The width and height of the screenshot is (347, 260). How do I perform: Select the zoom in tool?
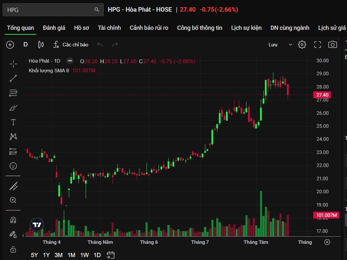[13, 200]
